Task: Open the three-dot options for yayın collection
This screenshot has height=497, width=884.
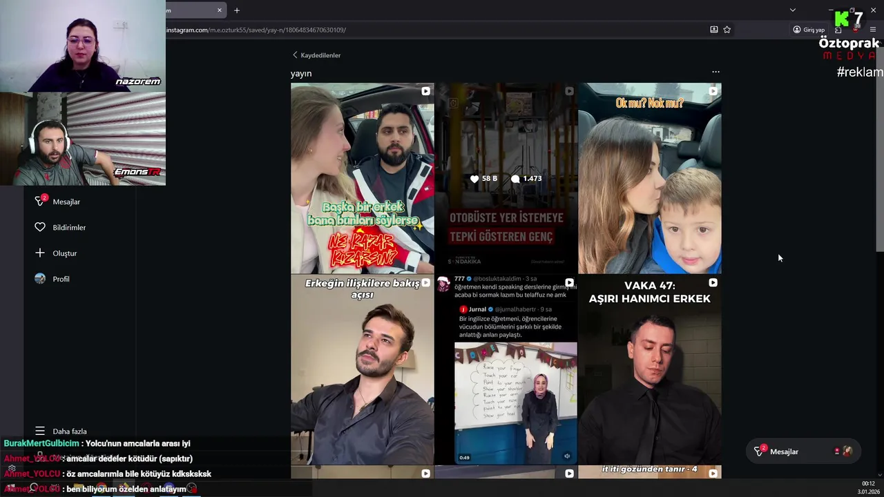Action: tap(715, 72)
